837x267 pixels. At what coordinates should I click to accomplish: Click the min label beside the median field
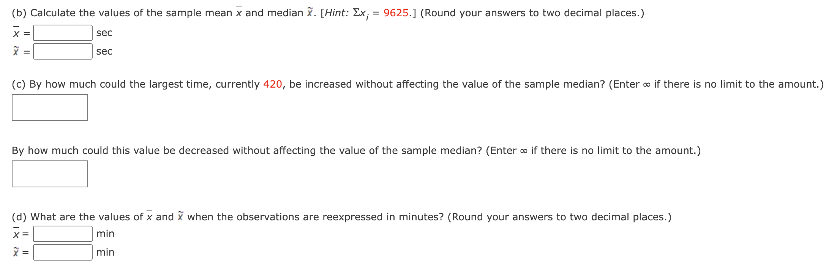coord(105,251)
